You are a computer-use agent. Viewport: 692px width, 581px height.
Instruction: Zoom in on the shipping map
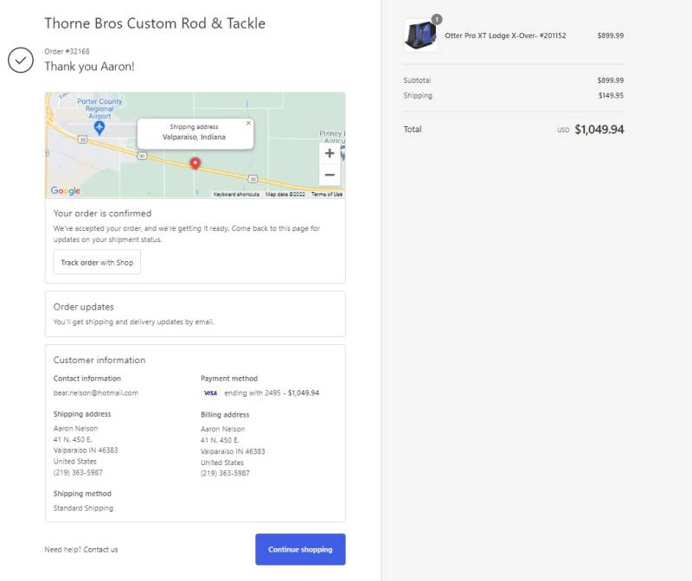coord(330,154)
